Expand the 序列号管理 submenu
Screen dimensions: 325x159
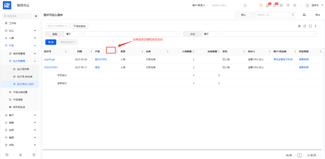click(x=20, y=54)
